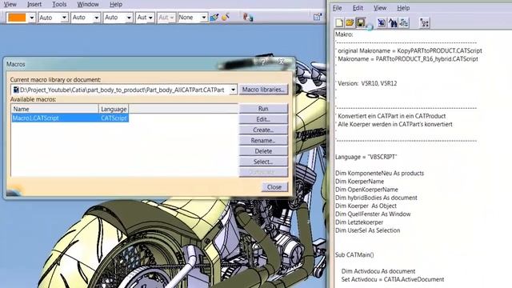
Task: Click the Language column header
Action: click(114, 109)
